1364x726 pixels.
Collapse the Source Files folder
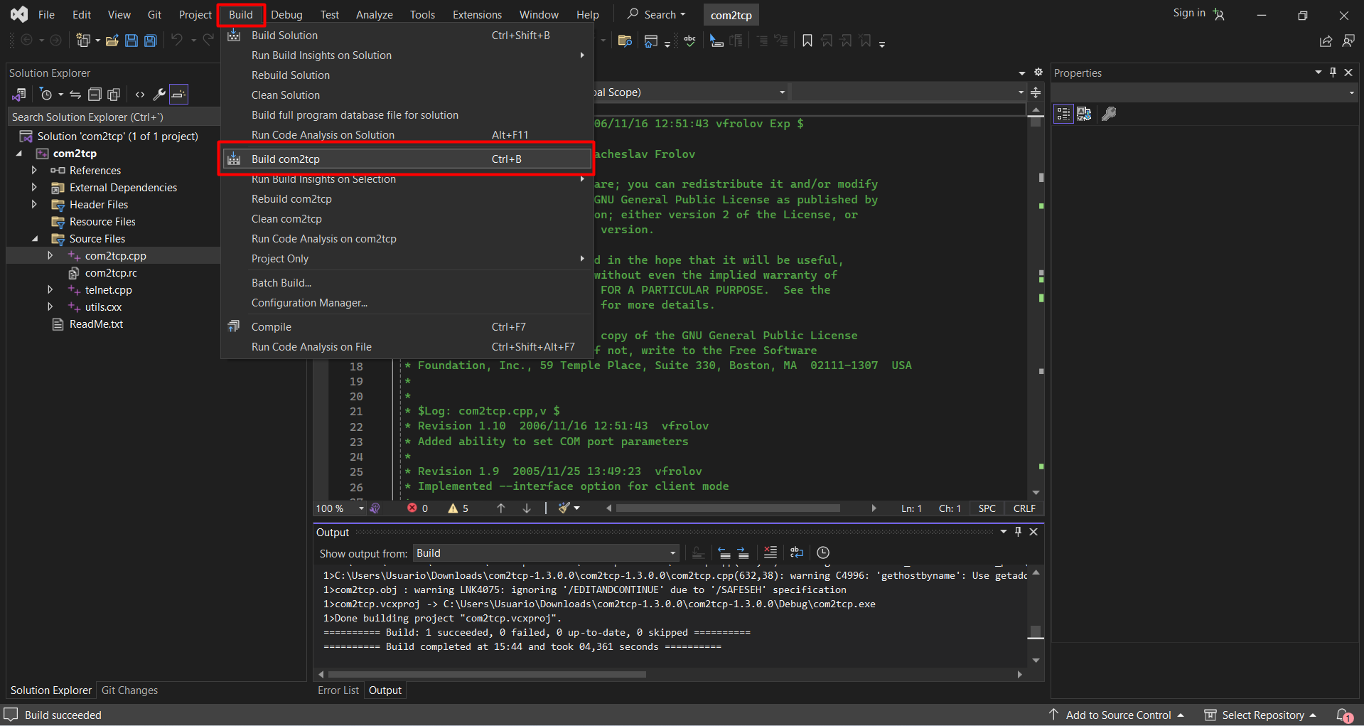click(34, 239)
